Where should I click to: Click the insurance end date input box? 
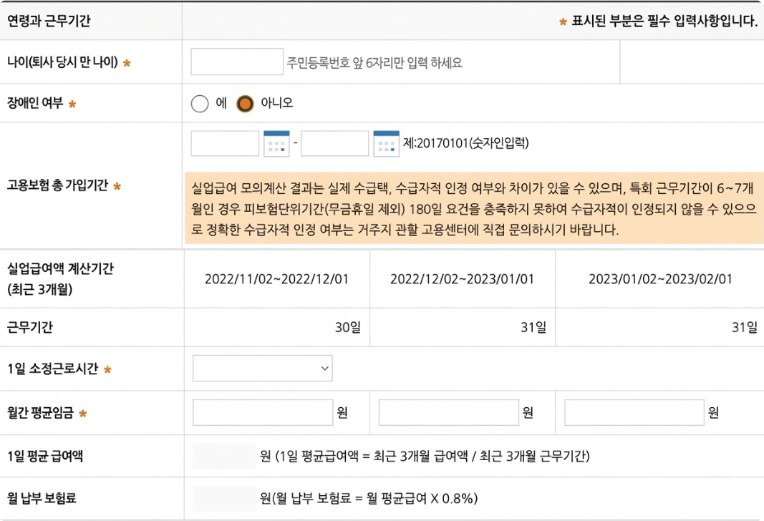334,142
